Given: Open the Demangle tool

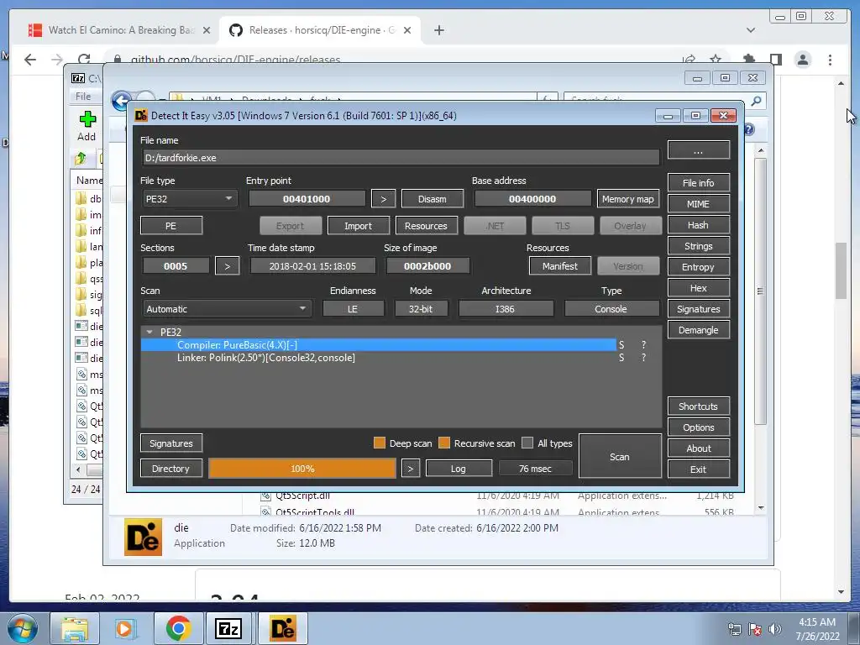Looking at the screenshot, I should coord(698,330).
